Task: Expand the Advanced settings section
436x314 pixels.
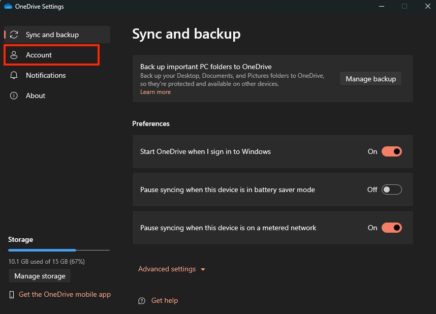Action: [167, 269]
